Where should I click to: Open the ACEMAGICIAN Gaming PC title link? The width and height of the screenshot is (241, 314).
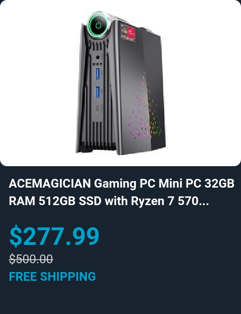coord(121,192)
